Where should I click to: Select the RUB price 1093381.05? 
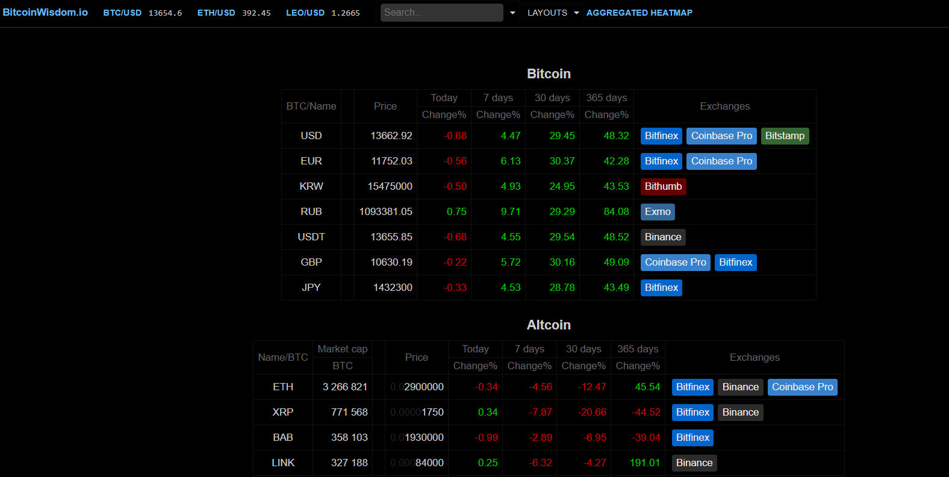[x=386, y=212]
